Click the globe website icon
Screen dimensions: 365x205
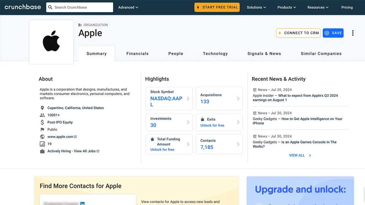point(42,137)
